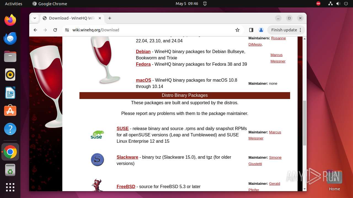The width and height of the screenshot is (353, 198).
Task: Open the clock showing May 5 09:46
Action: [x=187, y=4]
